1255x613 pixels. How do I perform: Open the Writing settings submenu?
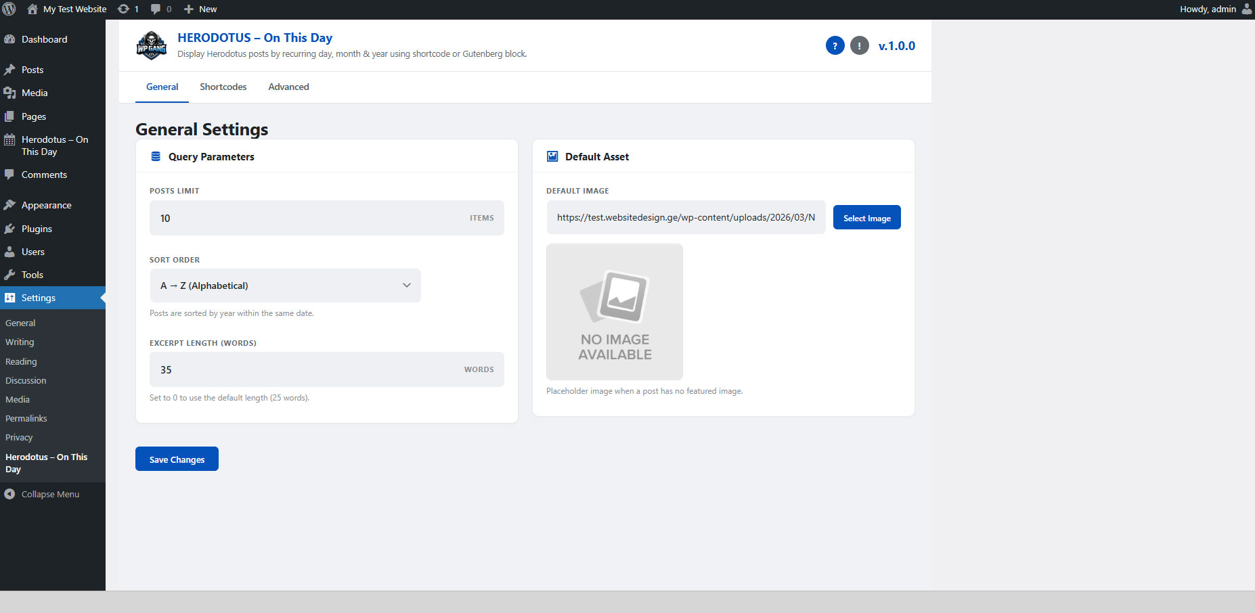tap(20, 342)
